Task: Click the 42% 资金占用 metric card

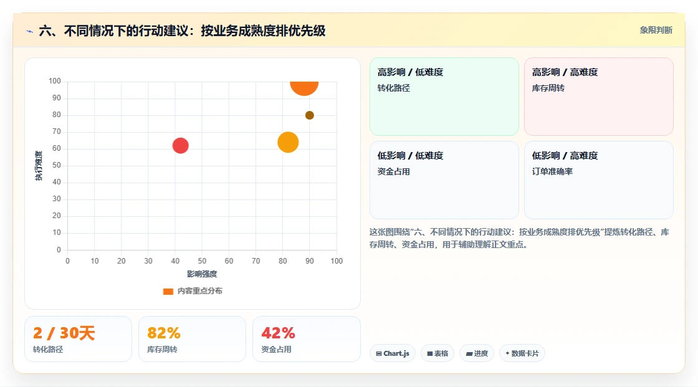Action: 306,339
